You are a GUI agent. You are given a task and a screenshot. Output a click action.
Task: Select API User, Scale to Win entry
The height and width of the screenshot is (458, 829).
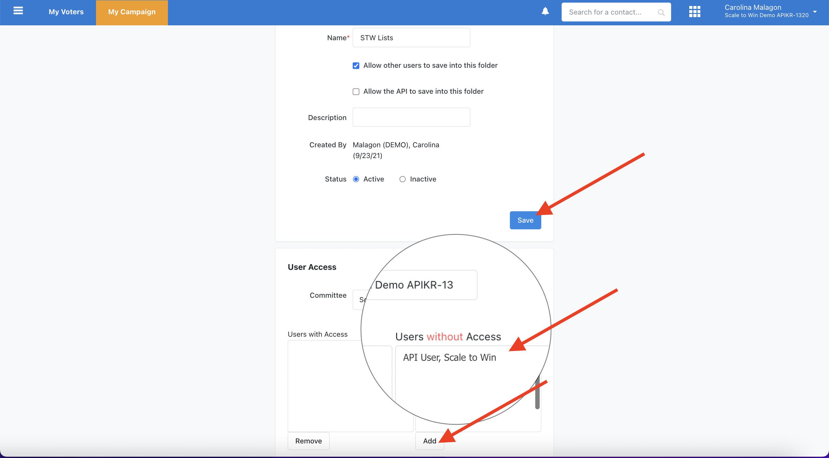(449, 357)
